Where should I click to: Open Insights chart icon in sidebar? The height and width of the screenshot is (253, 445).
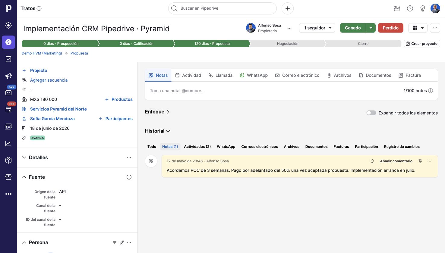(8, 143)
